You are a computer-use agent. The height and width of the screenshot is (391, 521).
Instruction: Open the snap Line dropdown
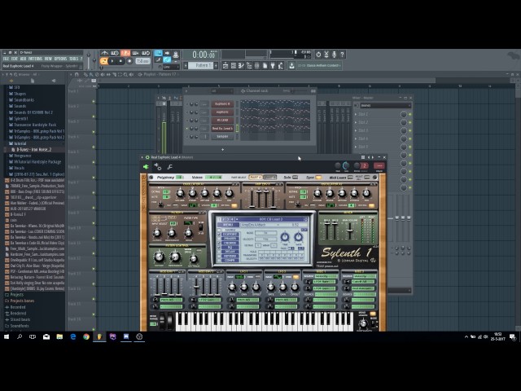click(x=172, y=67)
